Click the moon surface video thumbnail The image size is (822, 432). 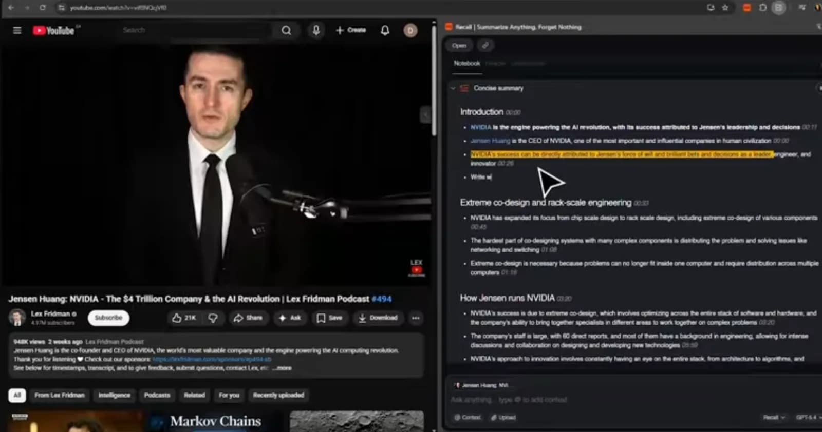point(357,421)
